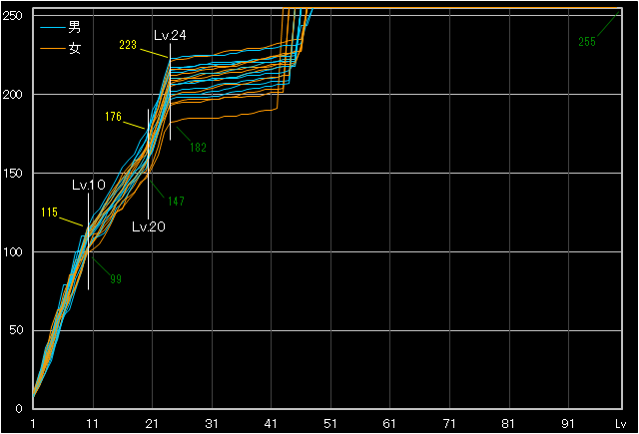Click x-axis label 71
Viewport: 639px width, 434px height.
449,424
